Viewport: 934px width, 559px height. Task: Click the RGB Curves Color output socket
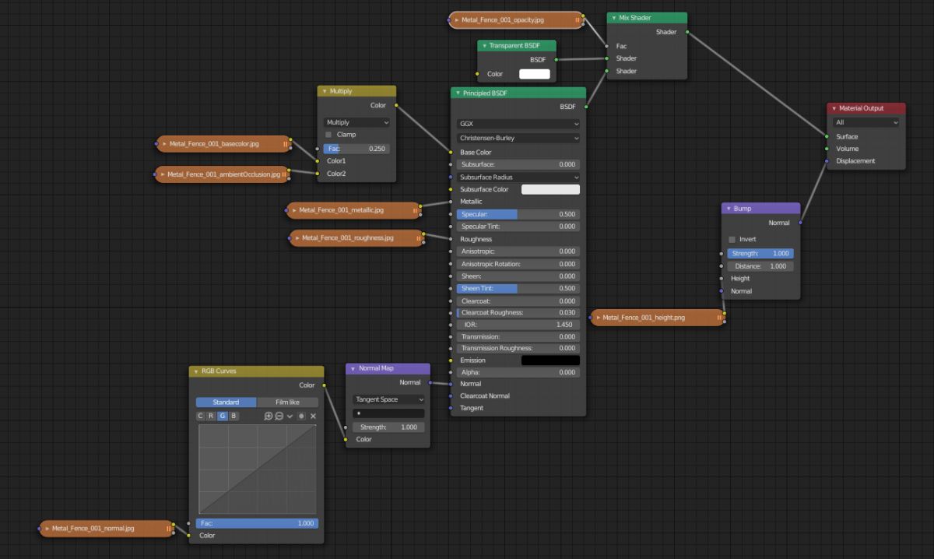(x=325, y=385)
